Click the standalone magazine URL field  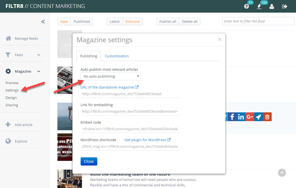(x=130, y=94)
